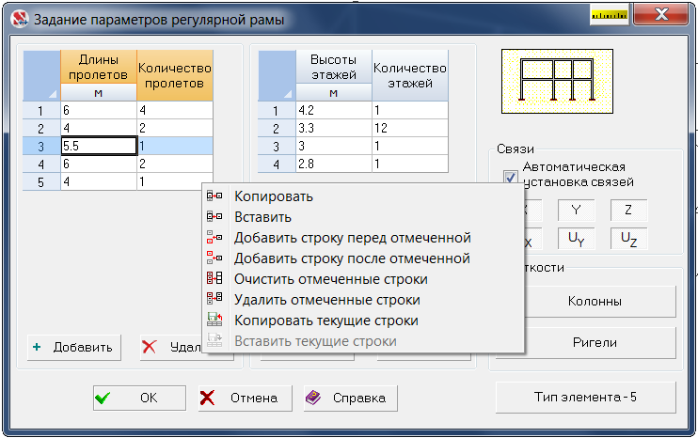The height and width of the screenshot is (438, 698).
Task: Enable the UZ rotation constraint
Action: [x=628, y=241]
